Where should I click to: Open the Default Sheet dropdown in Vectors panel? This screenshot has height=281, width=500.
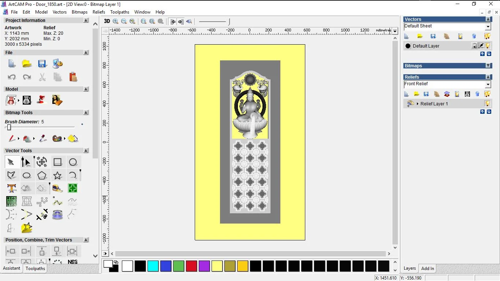click(x=488, y=26)
